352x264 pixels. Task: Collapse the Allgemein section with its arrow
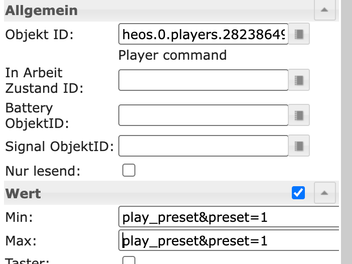coord(324,10)
